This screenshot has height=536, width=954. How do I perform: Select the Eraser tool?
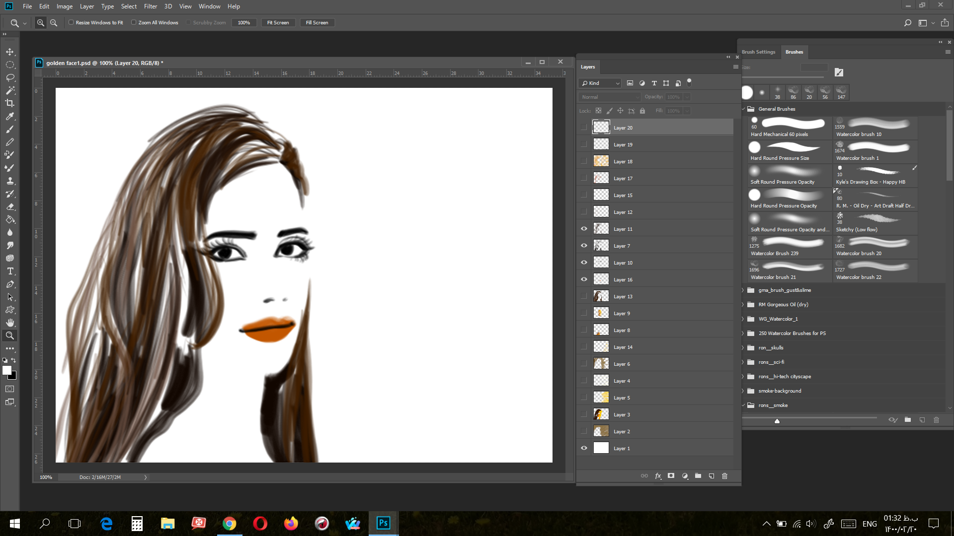[9, 206]
